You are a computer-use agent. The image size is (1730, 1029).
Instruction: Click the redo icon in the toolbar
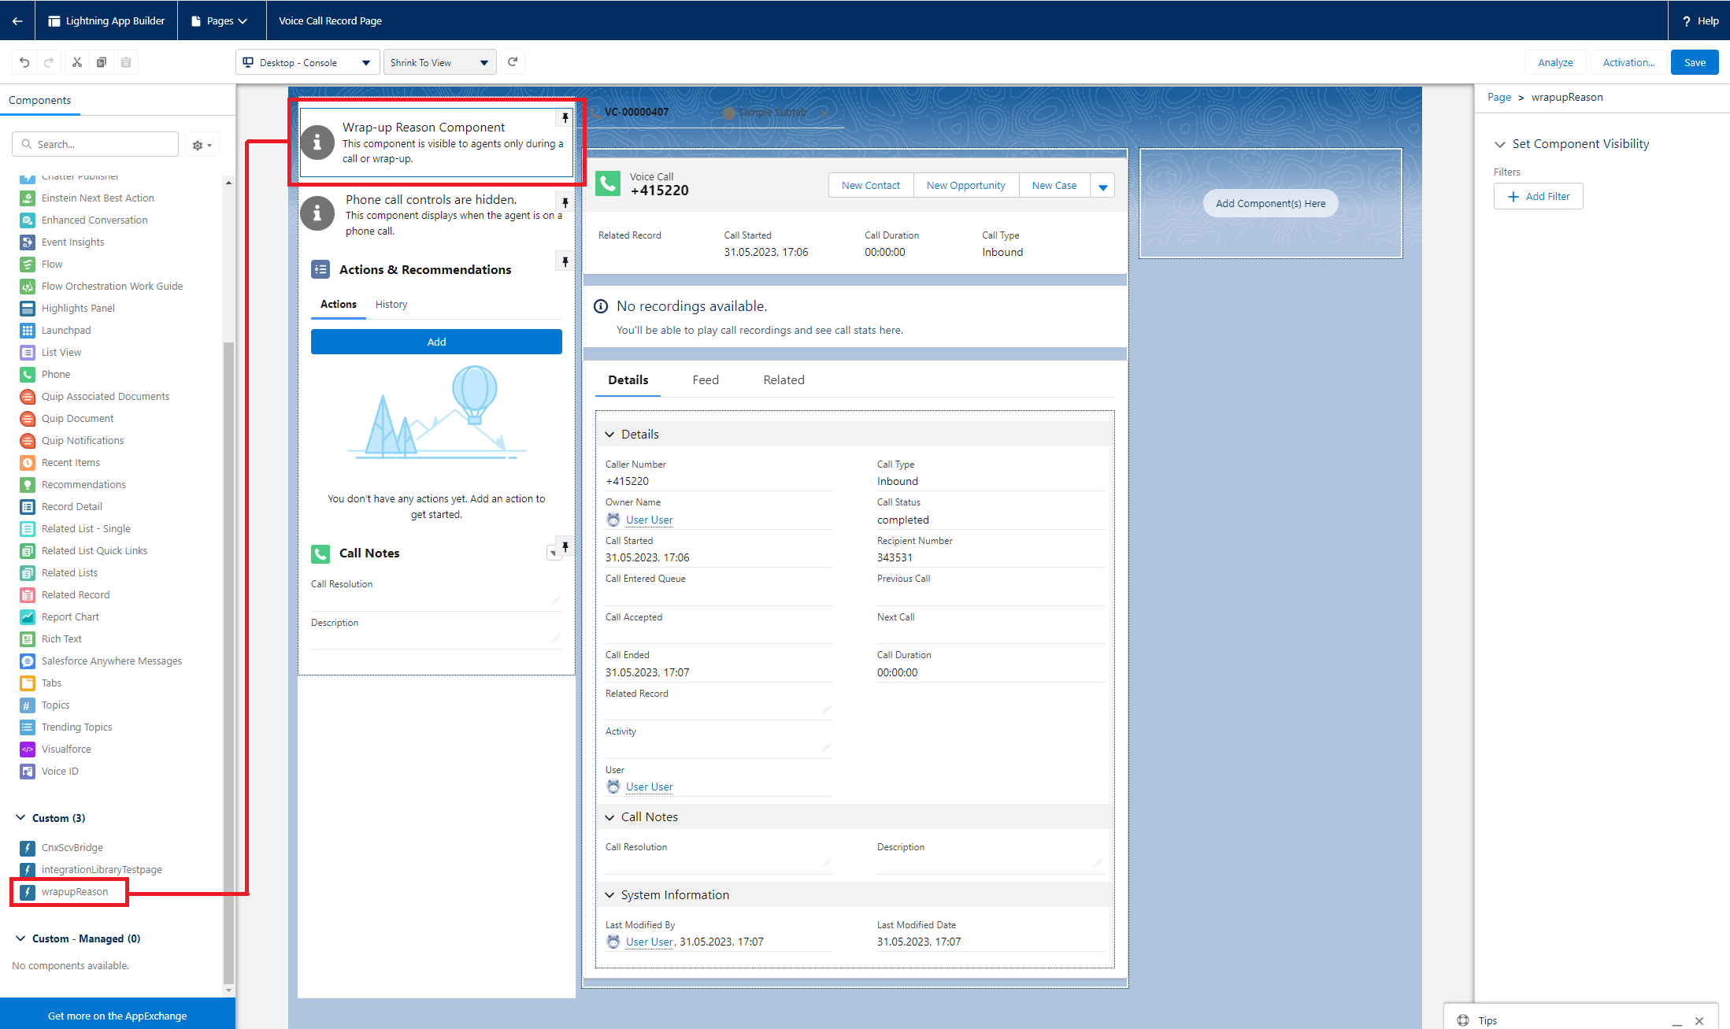(x=49, y=62)
